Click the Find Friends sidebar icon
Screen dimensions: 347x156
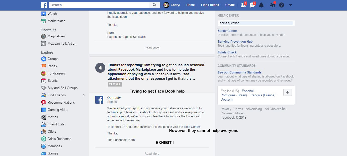tap(44, 95)
